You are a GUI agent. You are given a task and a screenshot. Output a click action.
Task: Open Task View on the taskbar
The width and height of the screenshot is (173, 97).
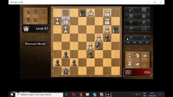pyautogui.click(x=66, y=95)
